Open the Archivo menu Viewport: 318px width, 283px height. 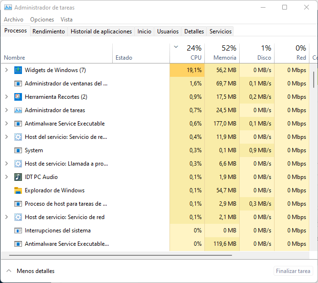tap(13, 20)
